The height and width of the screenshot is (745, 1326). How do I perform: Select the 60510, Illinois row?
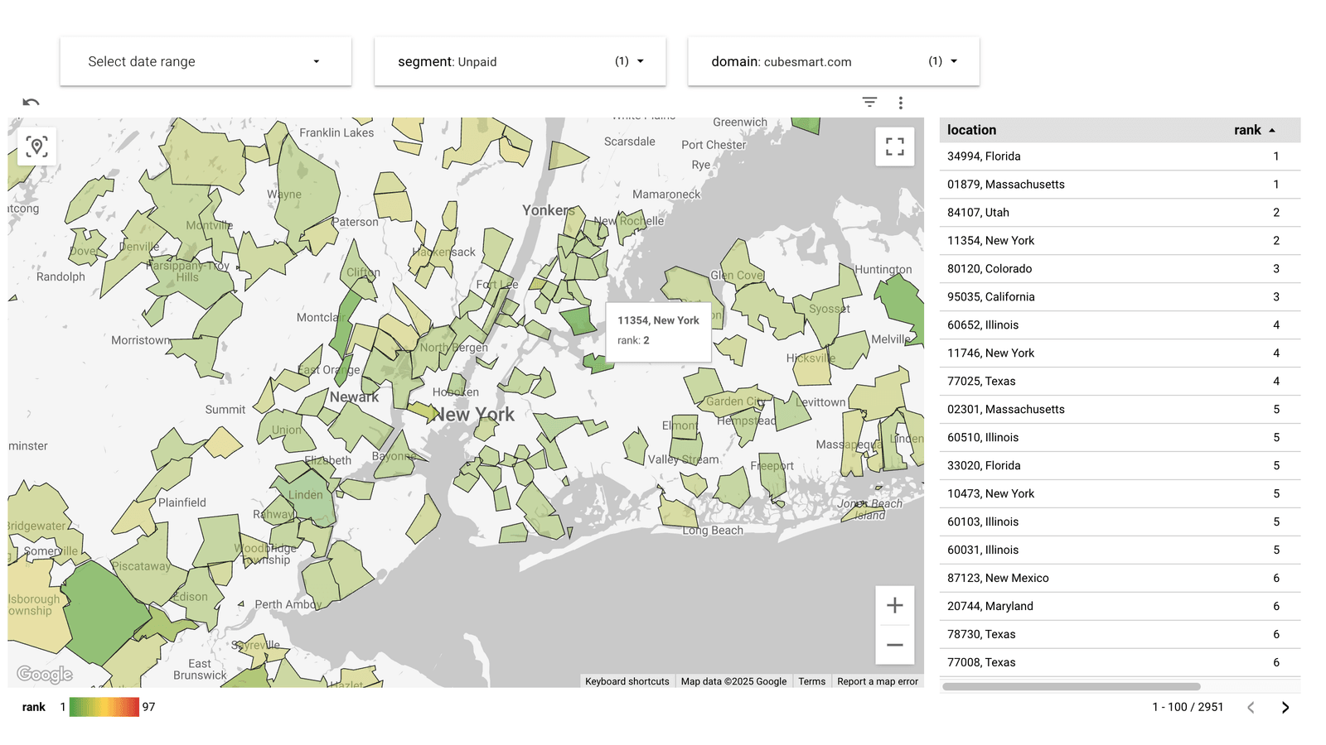1120,438
